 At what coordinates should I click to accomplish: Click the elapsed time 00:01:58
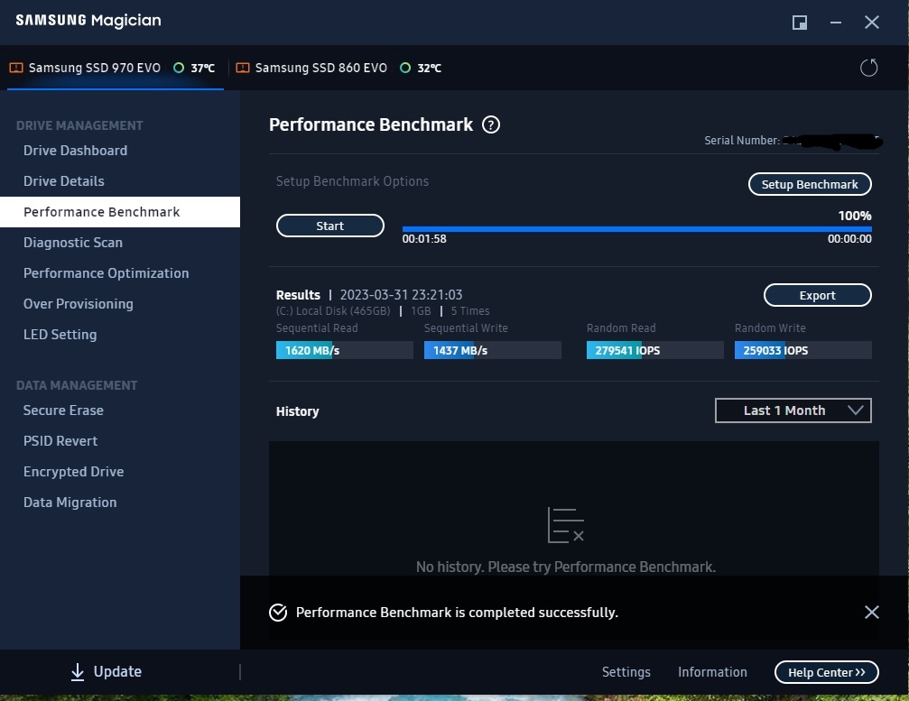click(x=424, y=239)
